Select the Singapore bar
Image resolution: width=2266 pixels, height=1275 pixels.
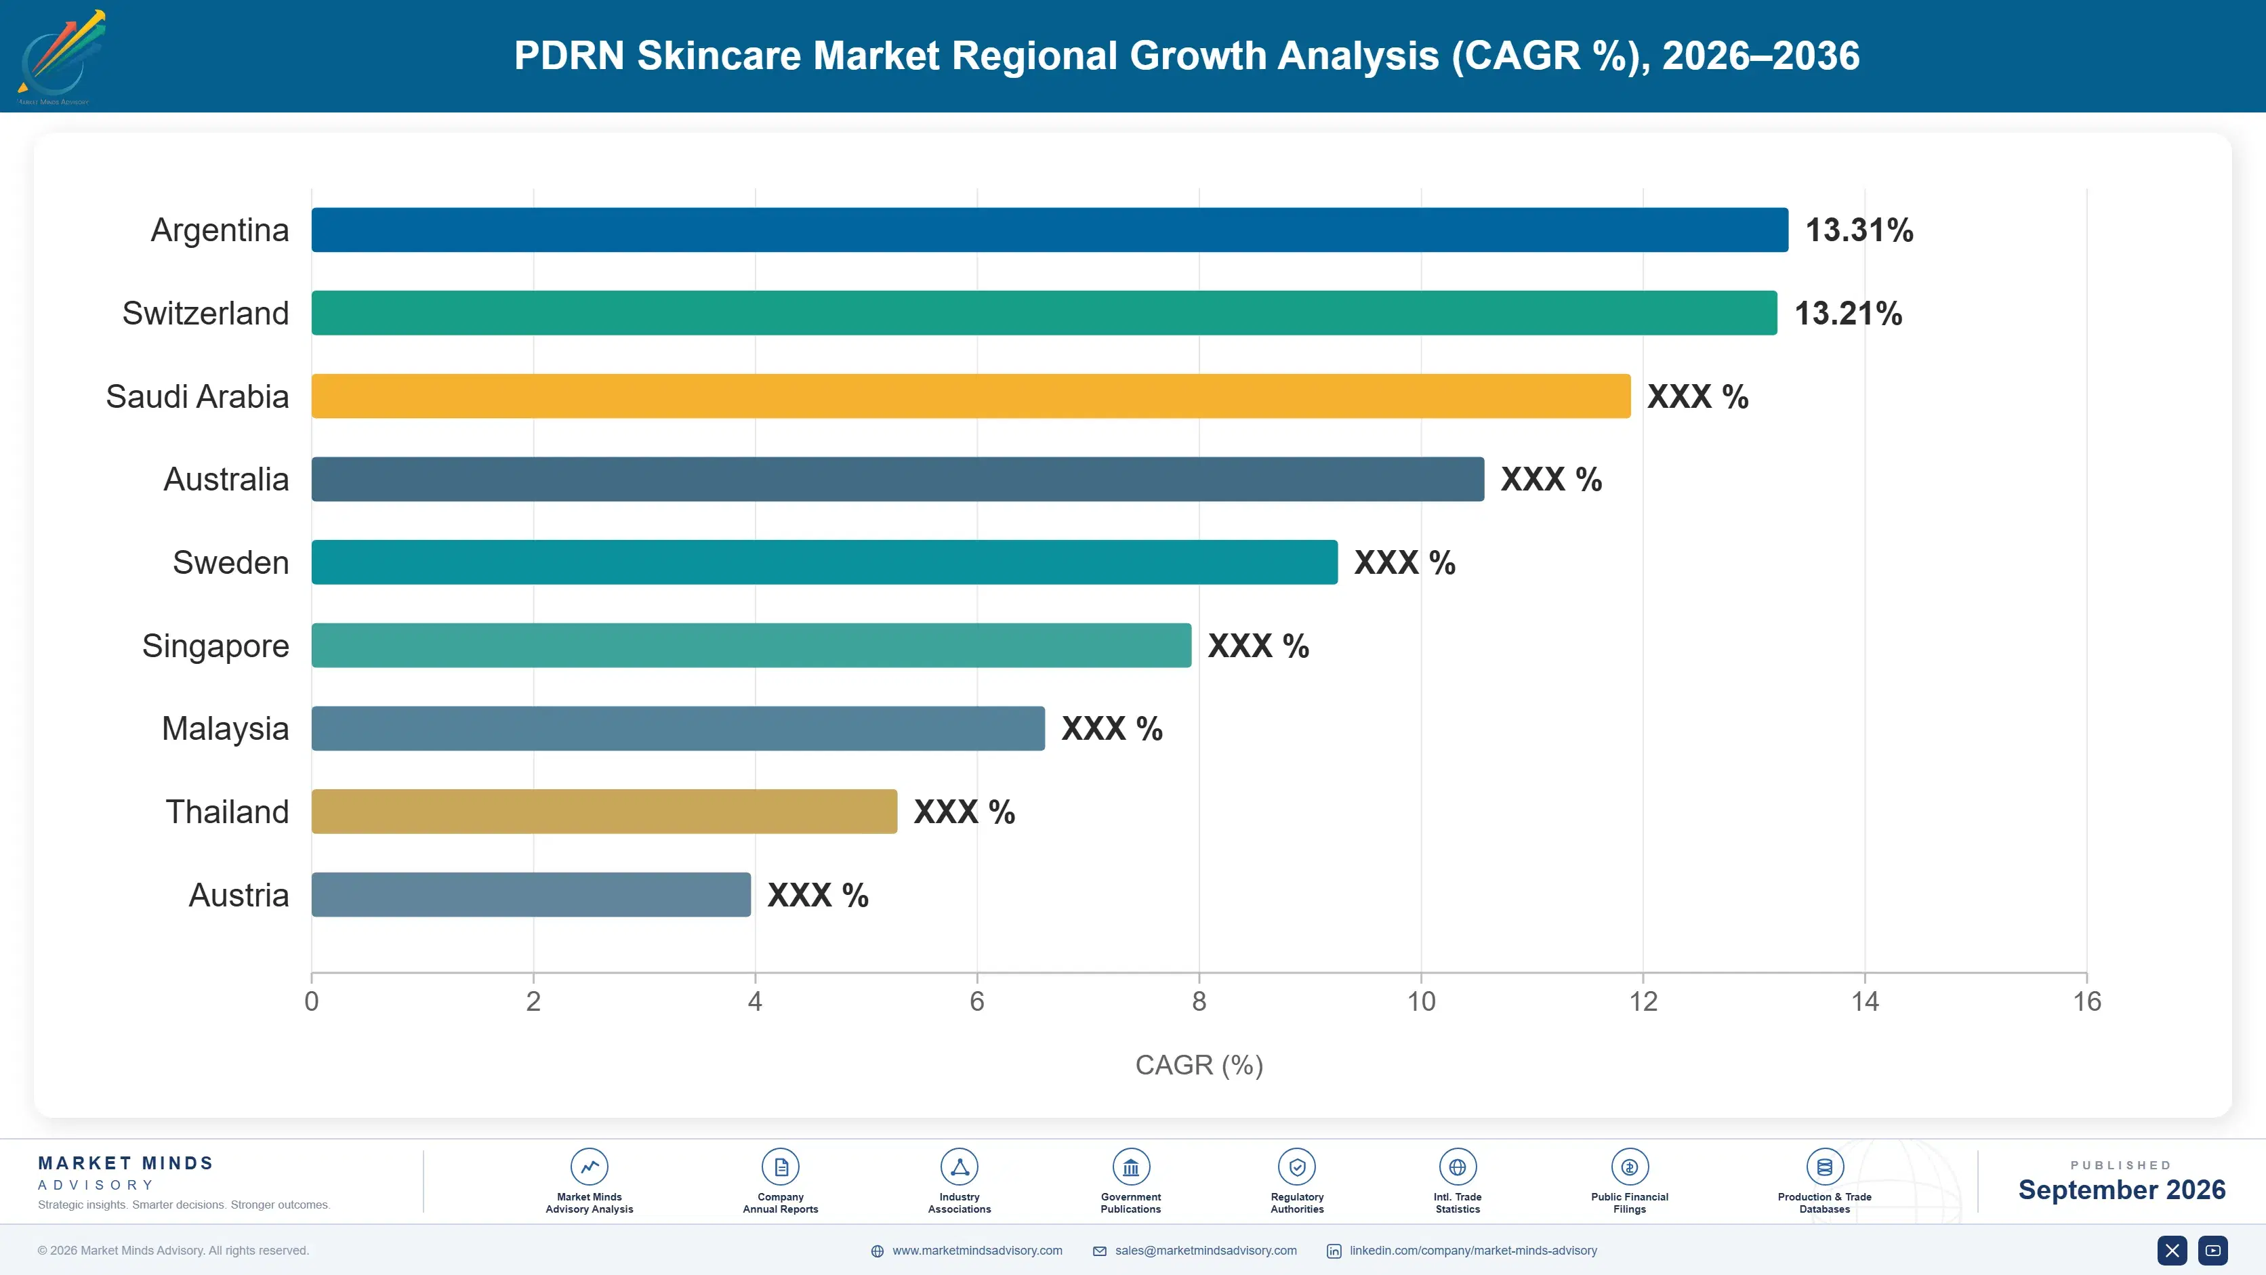click(751, 646)
